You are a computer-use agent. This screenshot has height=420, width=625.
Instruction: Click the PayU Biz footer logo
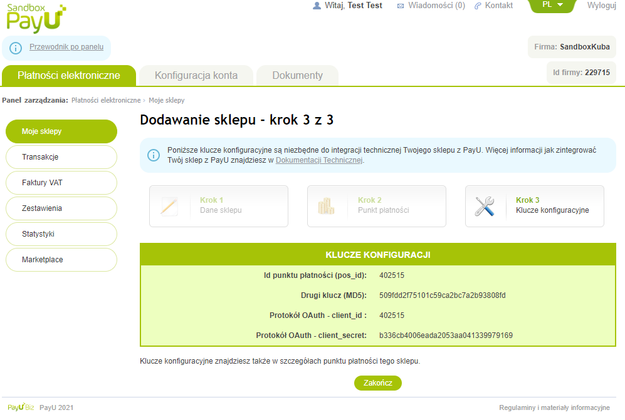(21, 407)
